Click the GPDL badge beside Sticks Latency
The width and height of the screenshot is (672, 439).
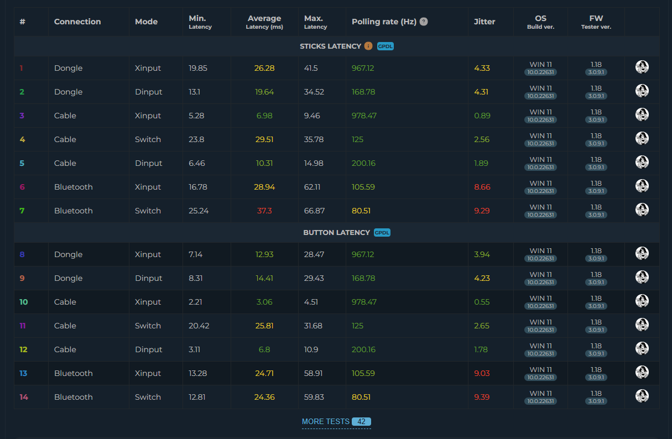point(386,46)
